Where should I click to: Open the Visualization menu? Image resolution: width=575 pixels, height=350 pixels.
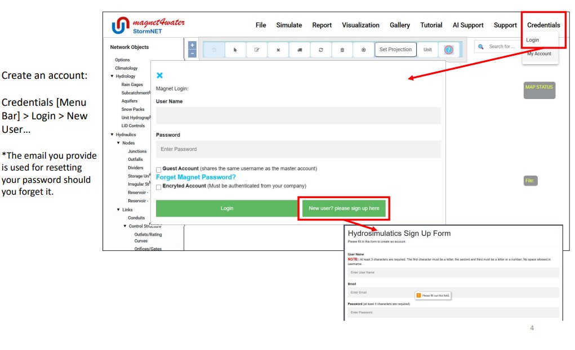[x=360, y=25]
